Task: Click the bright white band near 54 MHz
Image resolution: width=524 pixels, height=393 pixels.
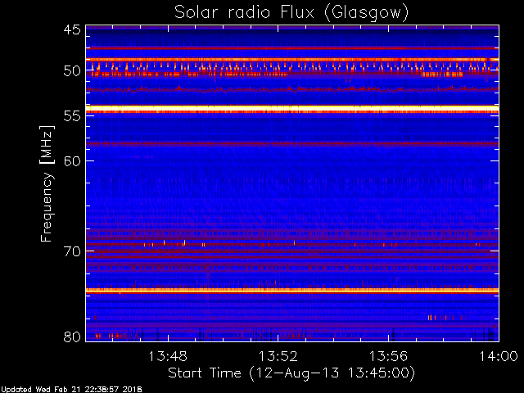Action: point(292,108)
